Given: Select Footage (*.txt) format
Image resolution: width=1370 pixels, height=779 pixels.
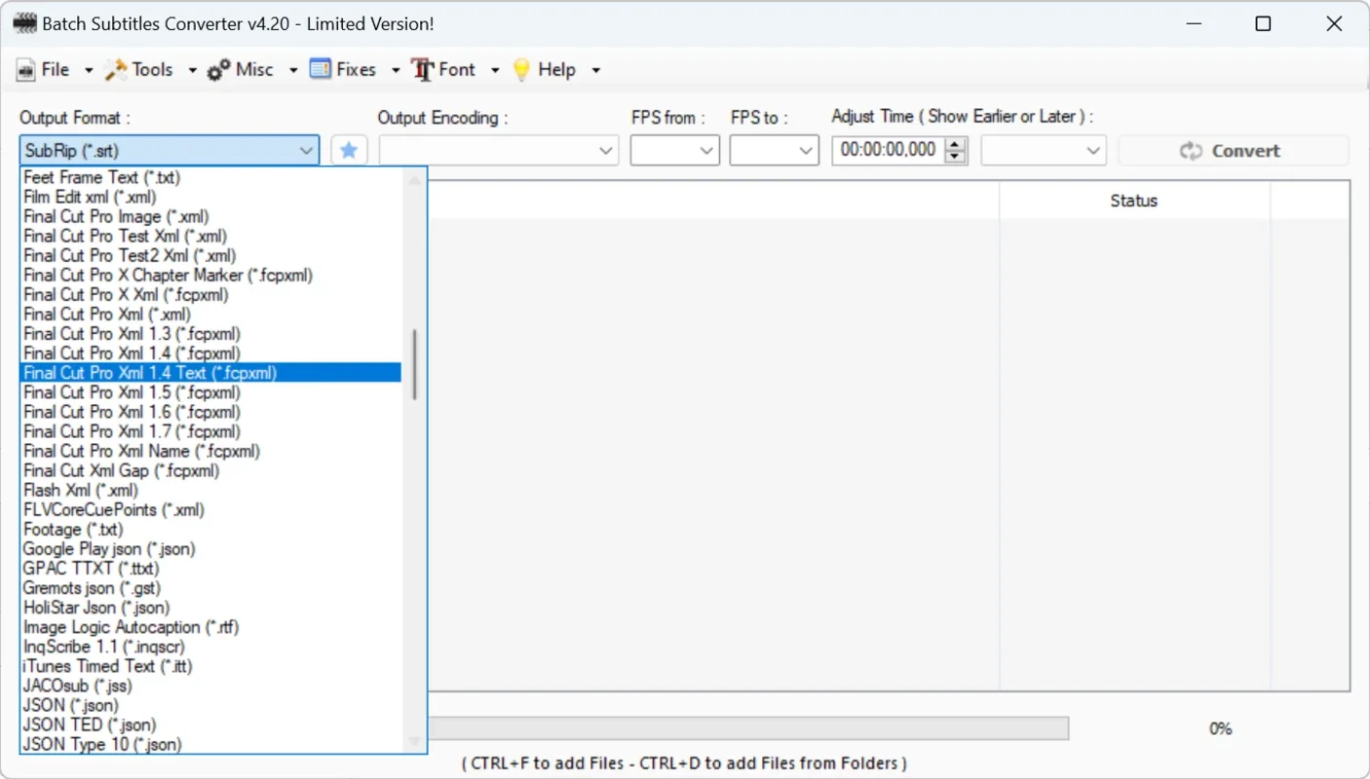Looking at the screenshot, I should tap(211, 529).
